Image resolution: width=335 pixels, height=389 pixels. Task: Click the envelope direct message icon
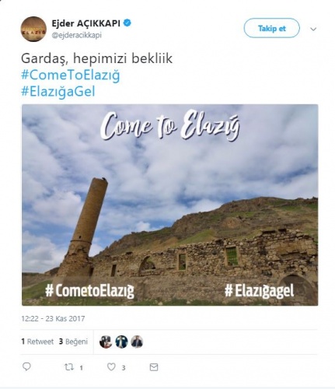pyautogui.click(x=154, y=367)
